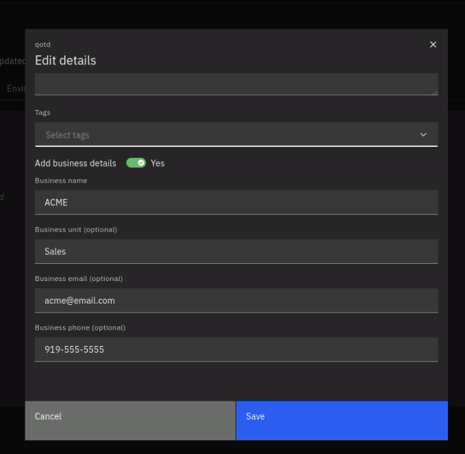Expand the tags chevron arrow
This screenshot has height=454, width=465.
tap(423, 135)
